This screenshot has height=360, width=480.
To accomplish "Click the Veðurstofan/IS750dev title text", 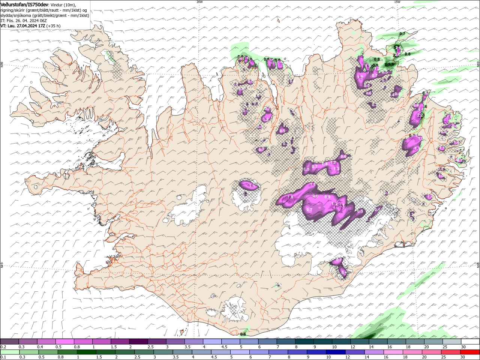I will pos(24,4).
